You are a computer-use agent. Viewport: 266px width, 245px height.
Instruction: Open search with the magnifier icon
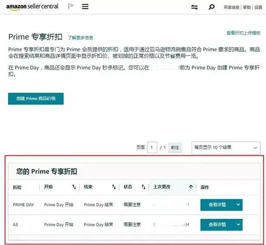point(212,7)
